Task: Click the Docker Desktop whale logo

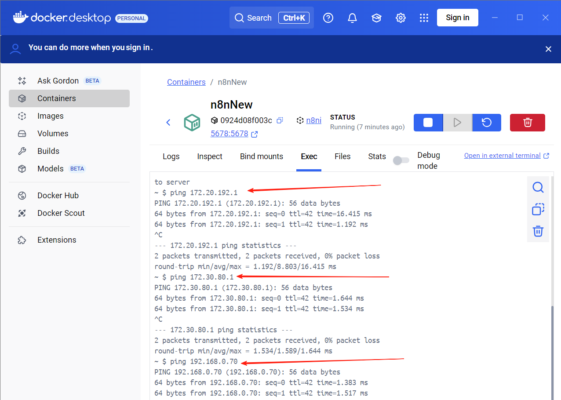Action: point(20,18)
